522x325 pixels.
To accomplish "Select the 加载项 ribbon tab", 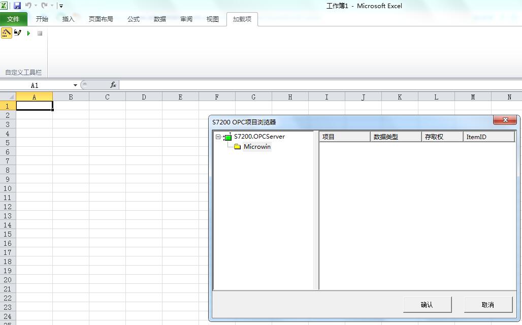I will point(242,19).
